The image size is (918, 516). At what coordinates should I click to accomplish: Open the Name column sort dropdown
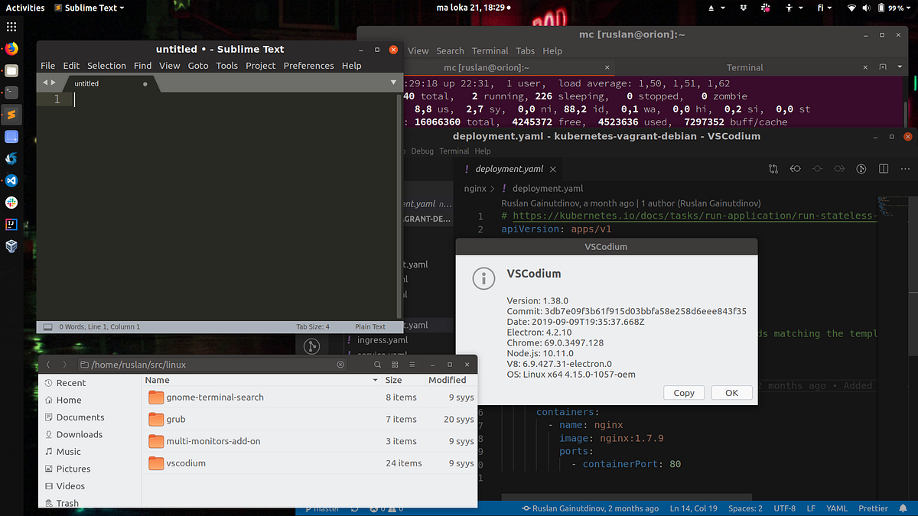pos(375,380)
